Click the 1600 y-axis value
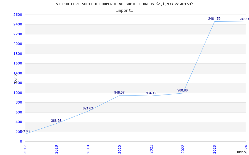Viewport: 249px width, 155px height. point(18,64)
